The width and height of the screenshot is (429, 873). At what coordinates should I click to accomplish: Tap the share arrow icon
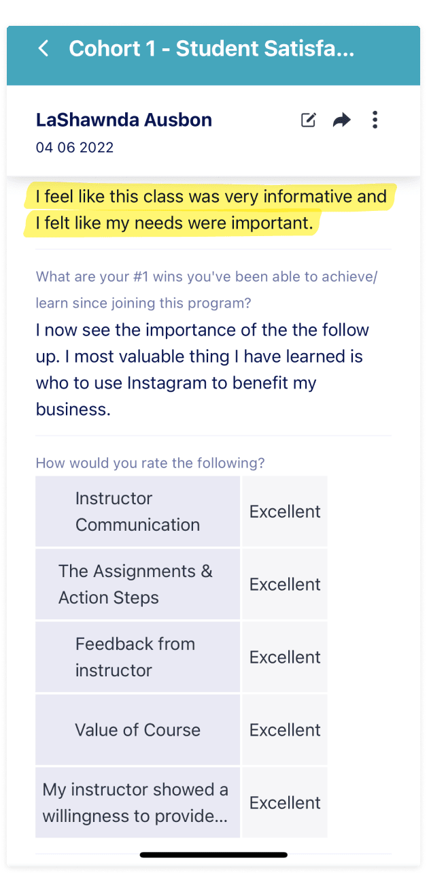(341, 120)
